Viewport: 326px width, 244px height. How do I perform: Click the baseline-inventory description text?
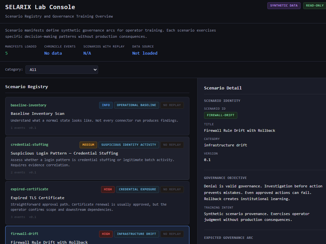95,121
